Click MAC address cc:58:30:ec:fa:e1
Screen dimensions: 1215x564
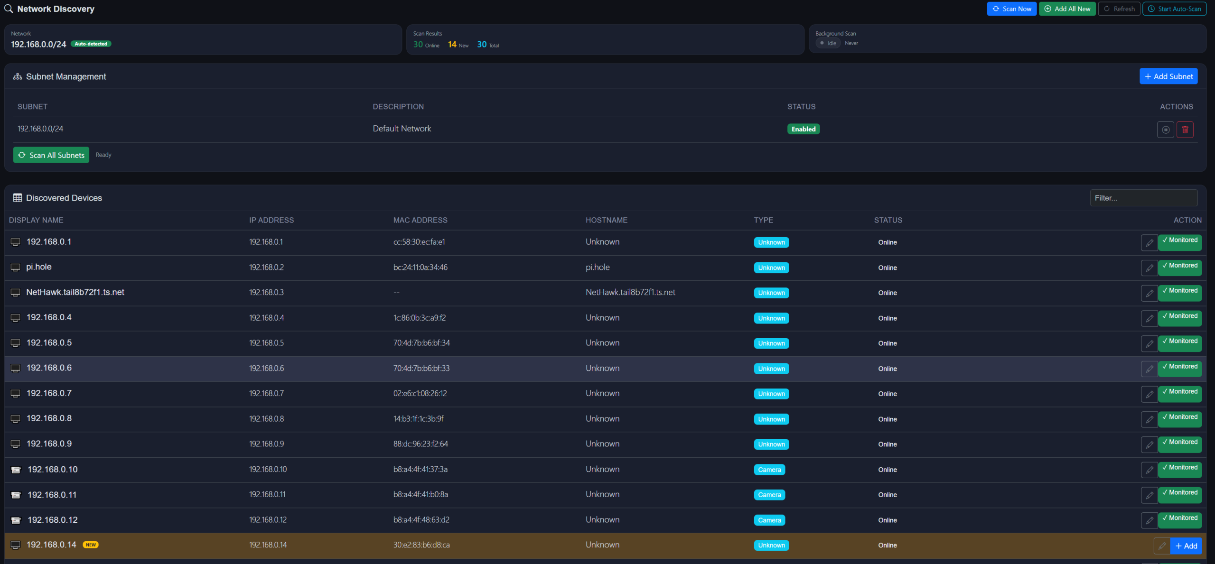pyautogui.click(x=419, y=242)
